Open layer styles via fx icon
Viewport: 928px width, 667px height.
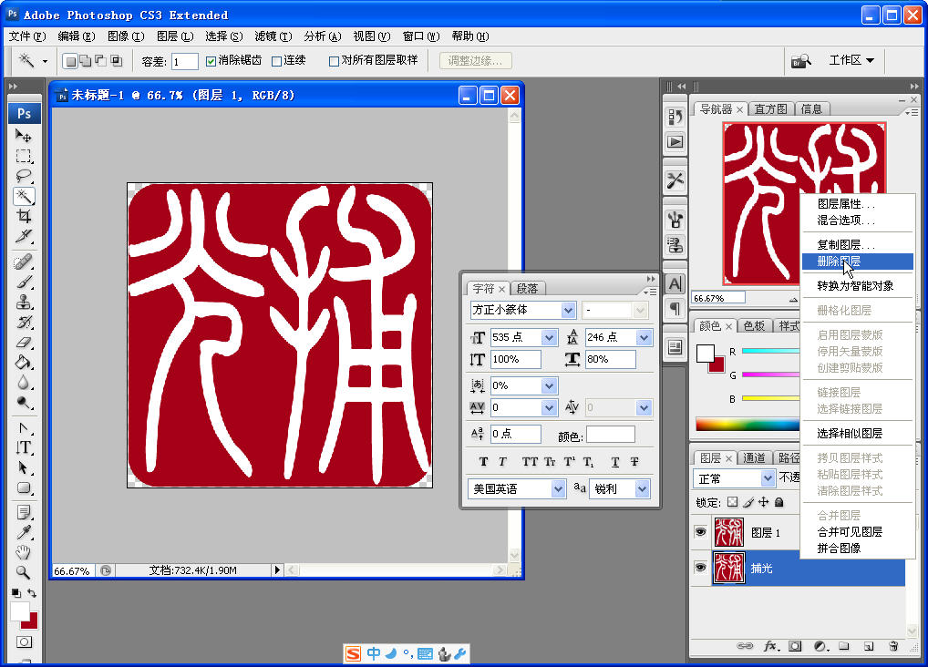(770, 646)
